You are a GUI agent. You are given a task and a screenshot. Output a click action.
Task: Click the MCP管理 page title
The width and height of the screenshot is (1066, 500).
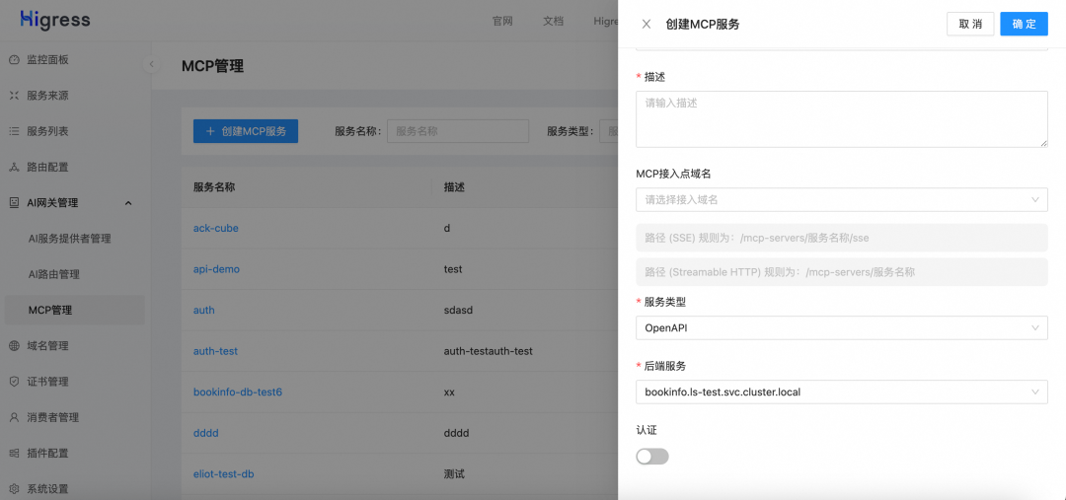click(x=213, y=66)
